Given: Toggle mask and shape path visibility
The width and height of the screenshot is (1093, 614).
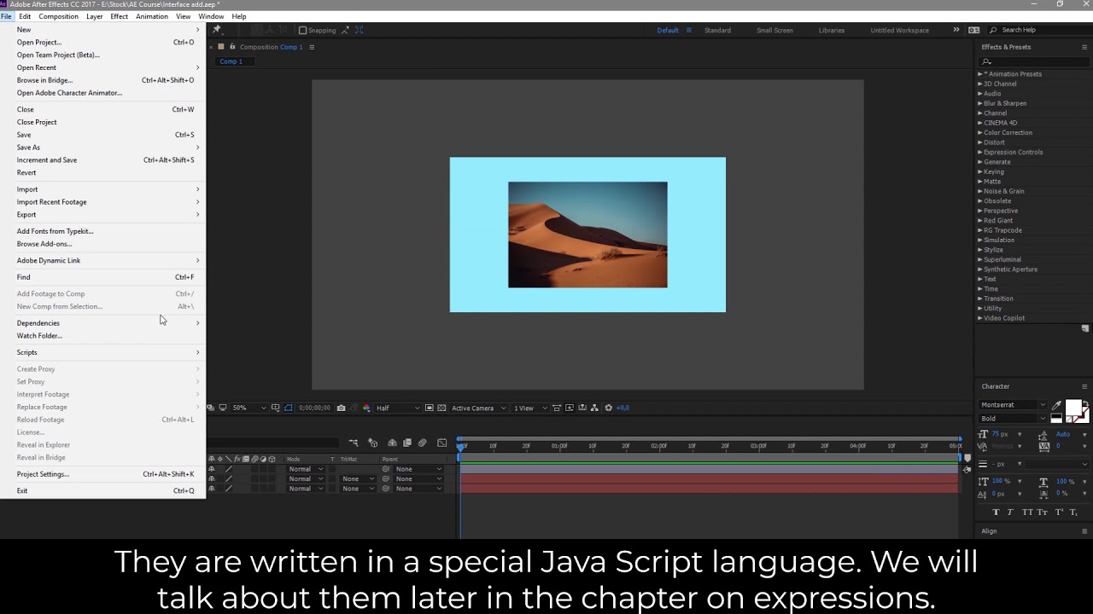Looking at the screenshot, I should coord(288,408).
